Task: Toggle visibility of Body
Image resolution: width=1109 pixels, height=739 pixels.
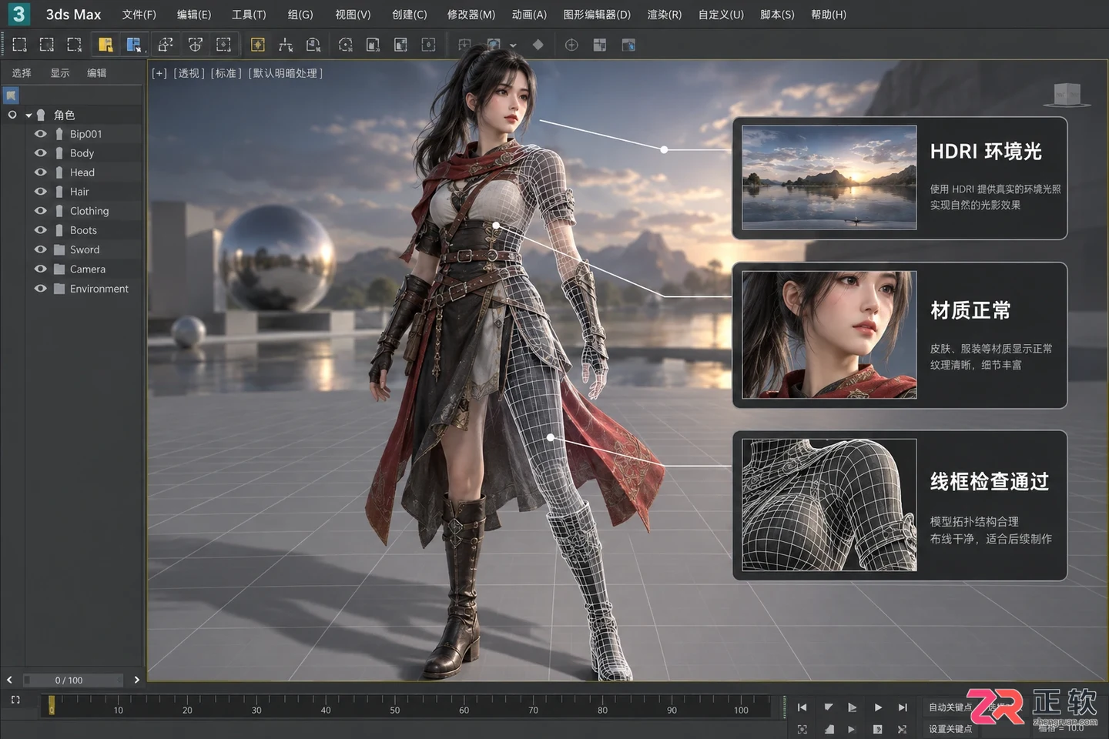Action: (x=41, y=152)
